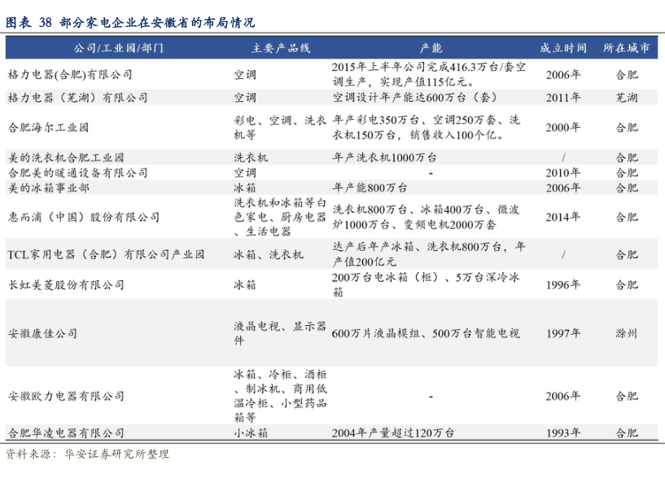Click cell 合肥华凌电器有限公司

pyautogui.click(x=66, y=433)
